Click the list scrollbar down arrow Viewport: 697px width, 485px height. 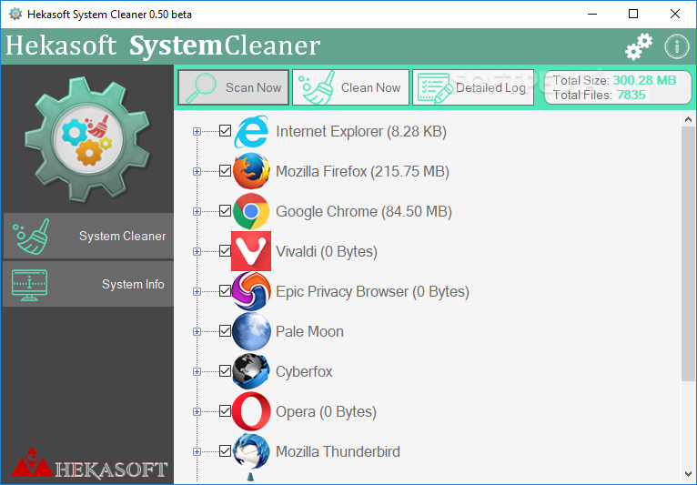coord(688,474)
